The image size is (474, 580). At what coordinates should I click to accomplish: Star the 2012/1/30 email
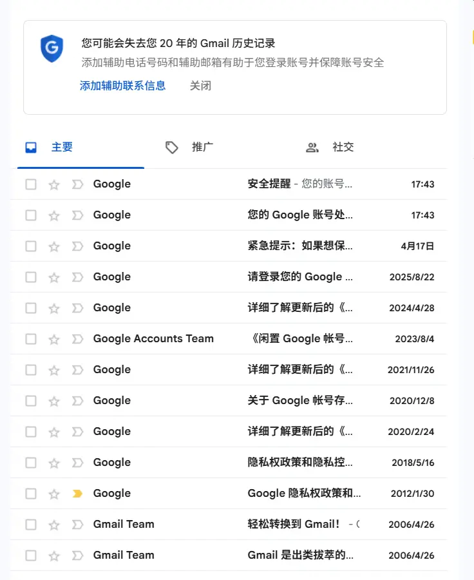54,494
